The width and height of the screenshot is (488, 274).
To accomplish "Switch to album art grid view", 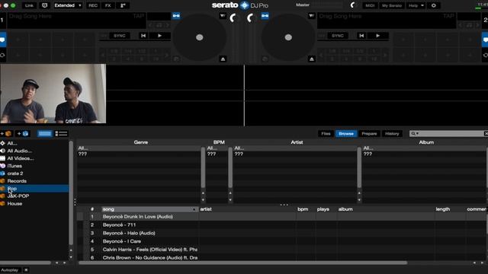I will click(45, 134).
